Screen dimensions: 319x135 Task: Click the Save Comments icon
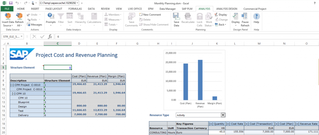[131, 16]
